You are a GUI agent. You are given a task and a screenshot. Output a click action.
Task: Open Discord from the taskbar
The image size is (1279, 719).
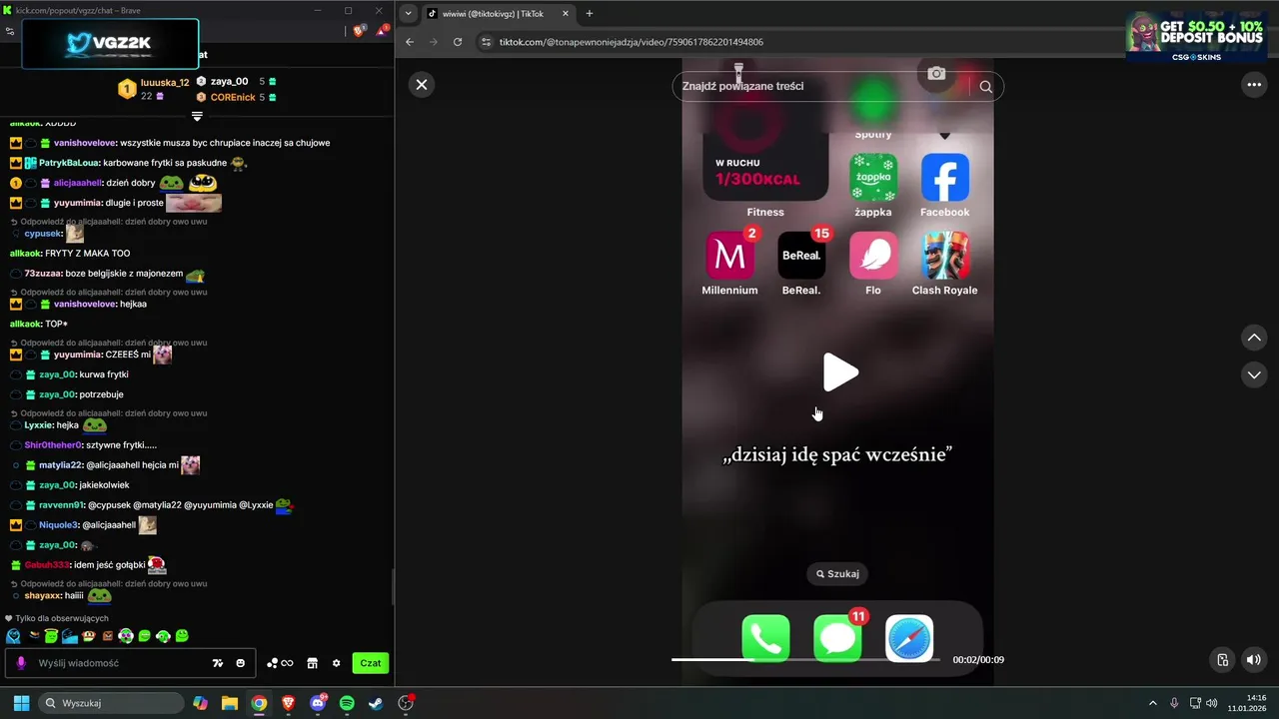point(318,703)
